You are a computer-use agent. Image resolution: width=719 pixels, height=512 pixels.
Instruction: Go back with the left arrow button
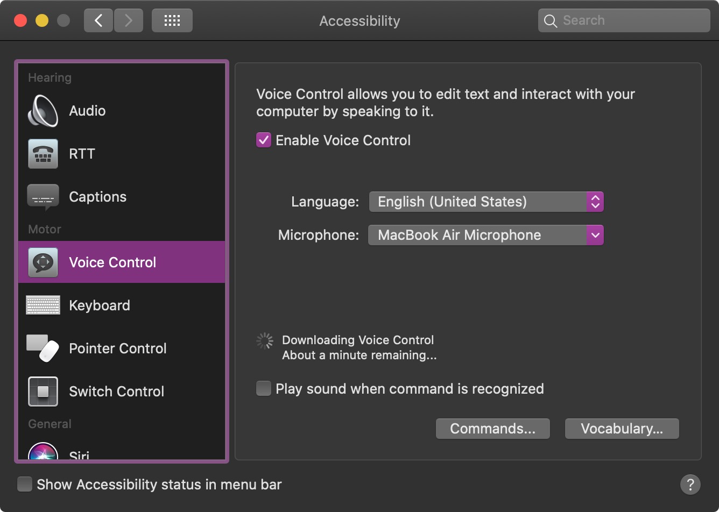point(98,20)
